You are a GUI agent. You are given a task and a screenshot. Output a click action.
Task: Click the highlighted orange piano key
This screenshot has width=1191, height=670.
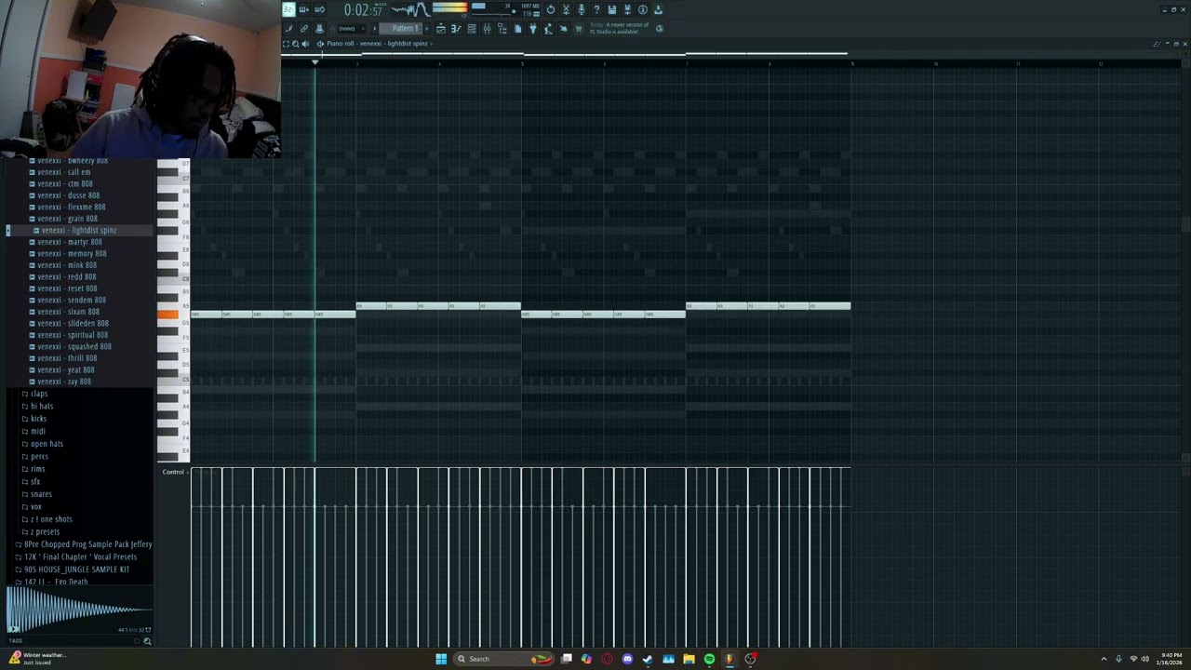tap(167, 315)
